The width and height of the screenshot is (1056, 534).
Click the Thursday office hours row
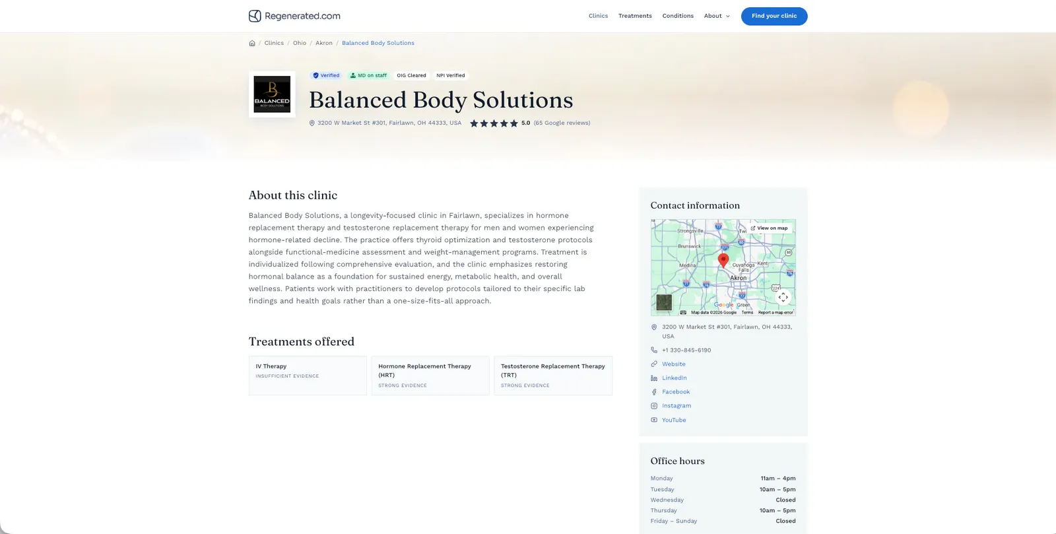coord(723,510)
